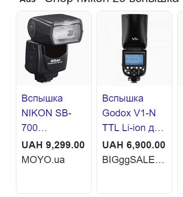Click the UAH 9,299.00 price
Viewport: 183px width, 197px height.
[53, 145]
